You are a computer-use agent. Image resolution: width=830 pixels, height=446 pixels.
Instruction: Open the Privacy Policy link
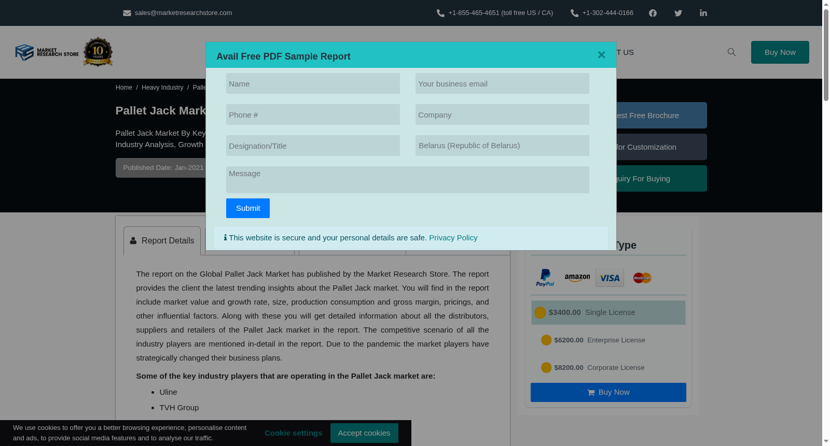(453, 238)
